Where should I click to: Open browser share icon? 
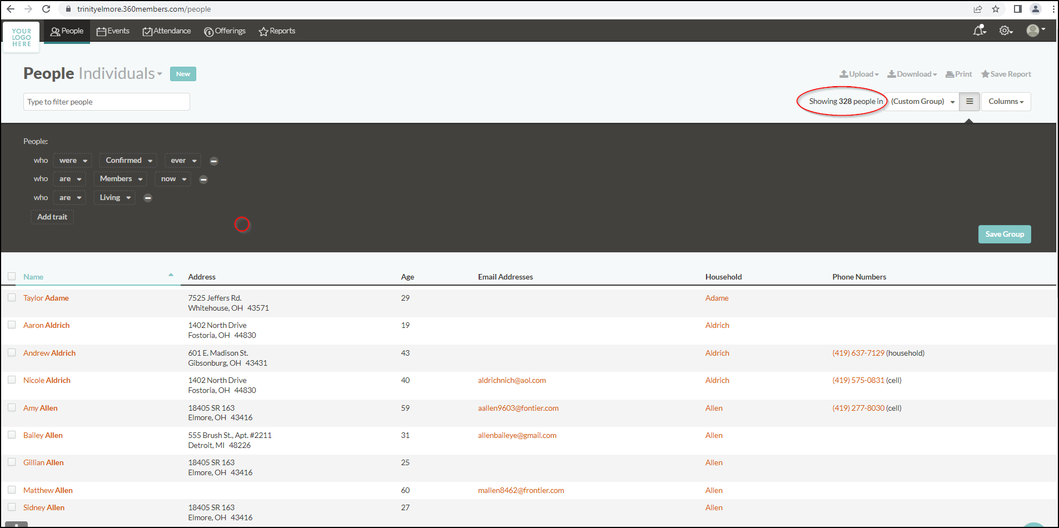click(x=978, y=9)
